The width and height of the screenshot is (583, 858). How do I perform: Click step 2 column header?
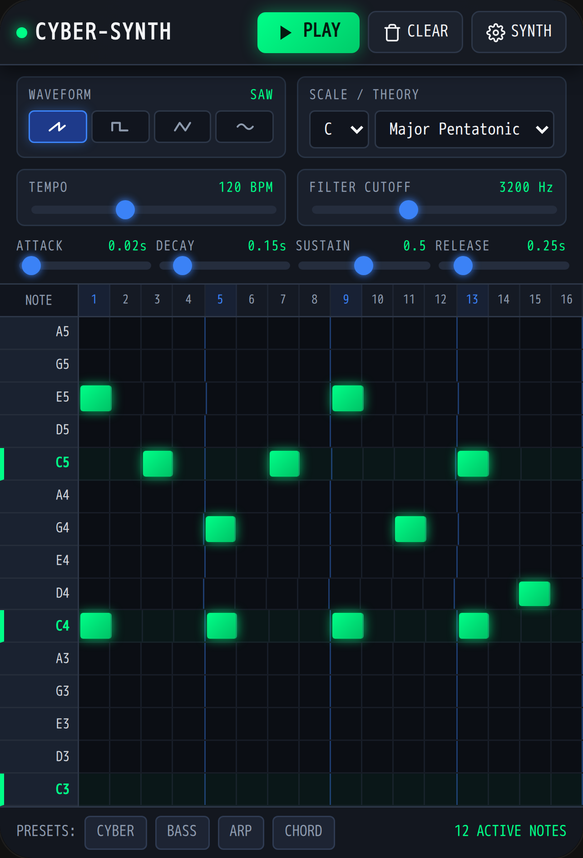coord(125,300)
